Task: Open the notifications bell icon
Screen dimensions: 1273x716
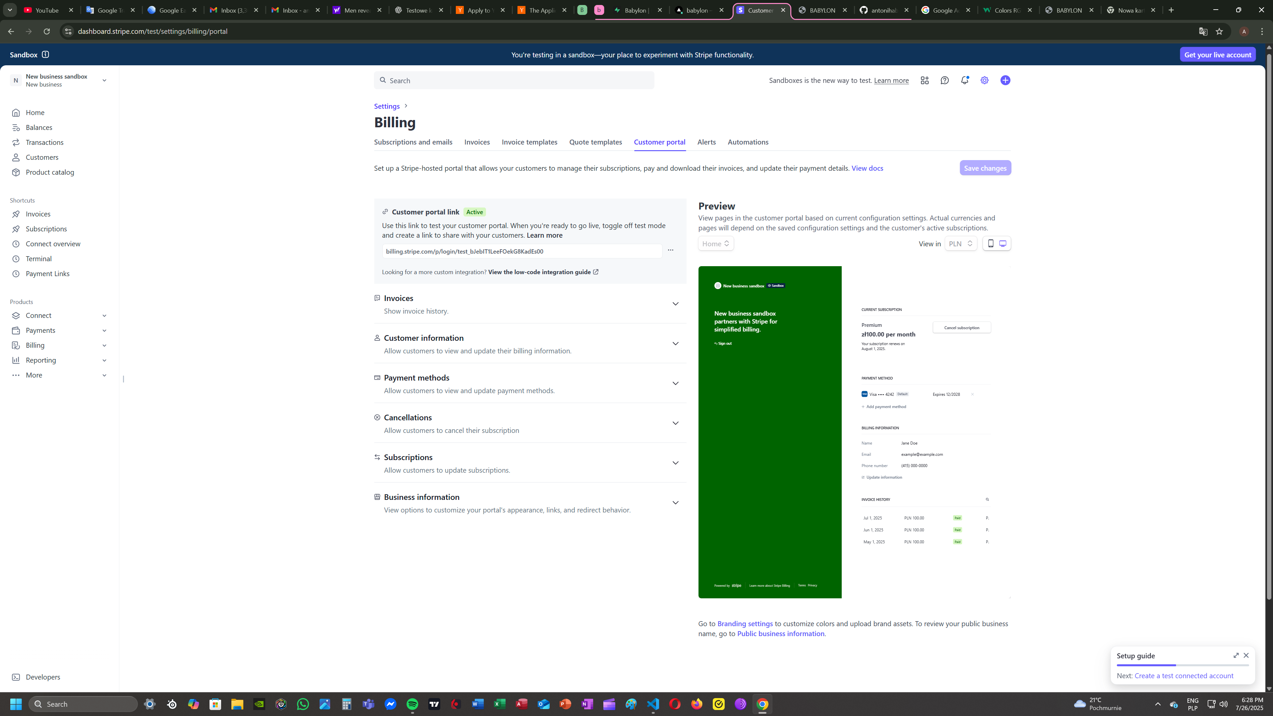Action: click(x=964, y=80)
